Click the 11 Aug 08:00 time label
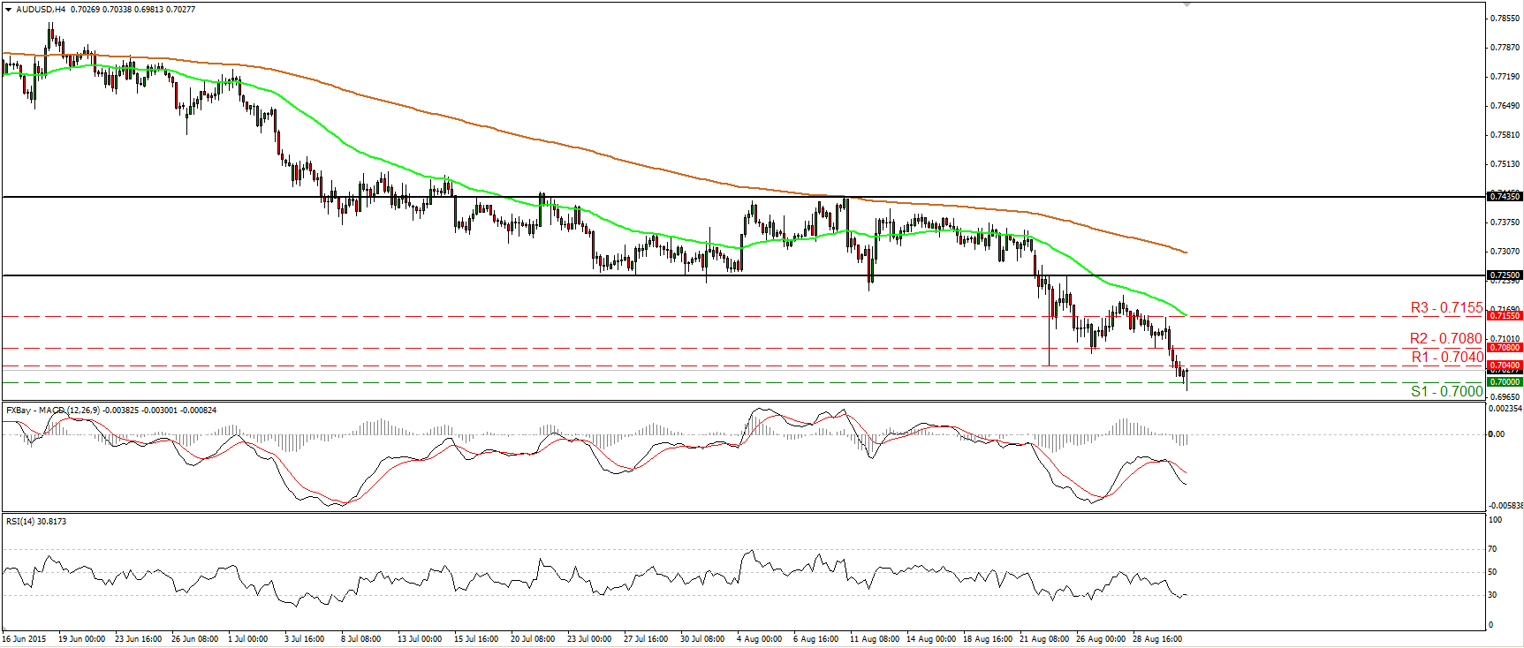Viewport: 1524px width, 648px height. click(x=875, y=639)
